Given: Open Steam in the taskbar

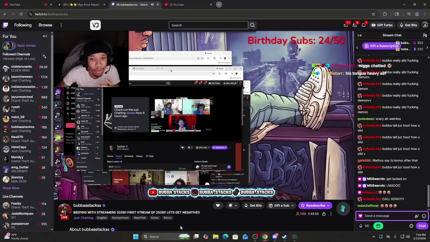Looking at the screenshot, I should 285,237.
